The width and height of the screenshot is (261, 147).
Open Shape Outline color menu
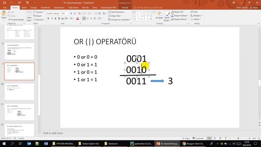click(x=179, y=16)
